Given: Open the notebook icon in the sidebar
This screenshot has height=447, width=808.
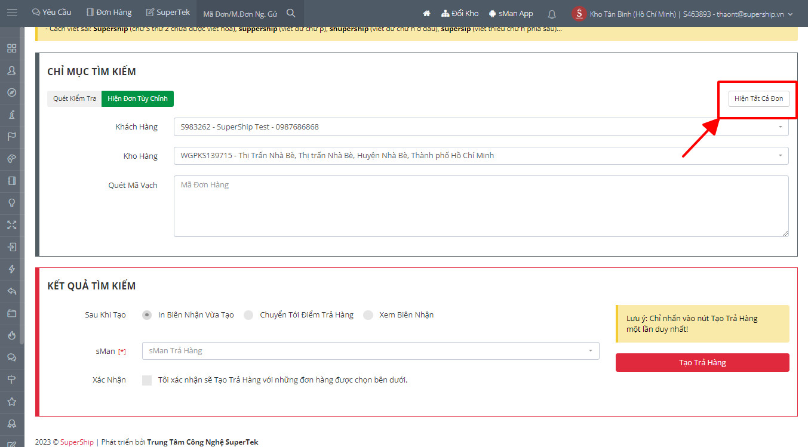Looking at the screenshot, I should tap(11, 181).
